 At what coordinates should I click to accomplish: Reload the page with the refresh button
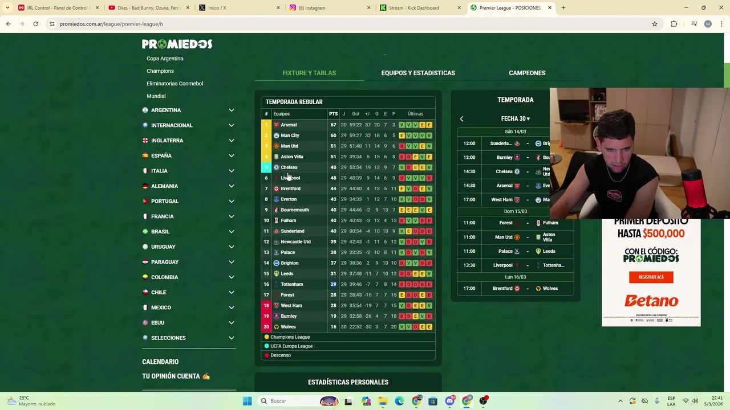pos(35,24)
